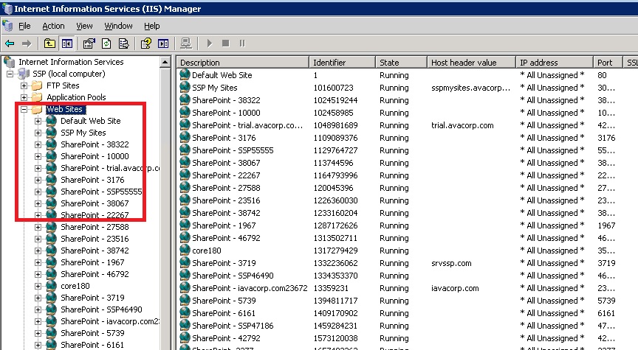Click the Back arrow in toolbar
Screen dimensions: 638x350
[x=10, y=43]
